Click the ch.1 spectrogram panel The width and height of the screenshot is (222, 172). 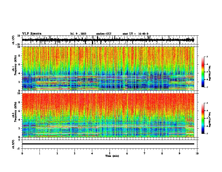coord(108,69)
